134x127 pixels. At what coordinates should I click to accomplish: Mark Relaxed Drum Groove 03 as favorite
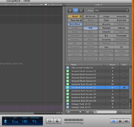tap(124, 77)
